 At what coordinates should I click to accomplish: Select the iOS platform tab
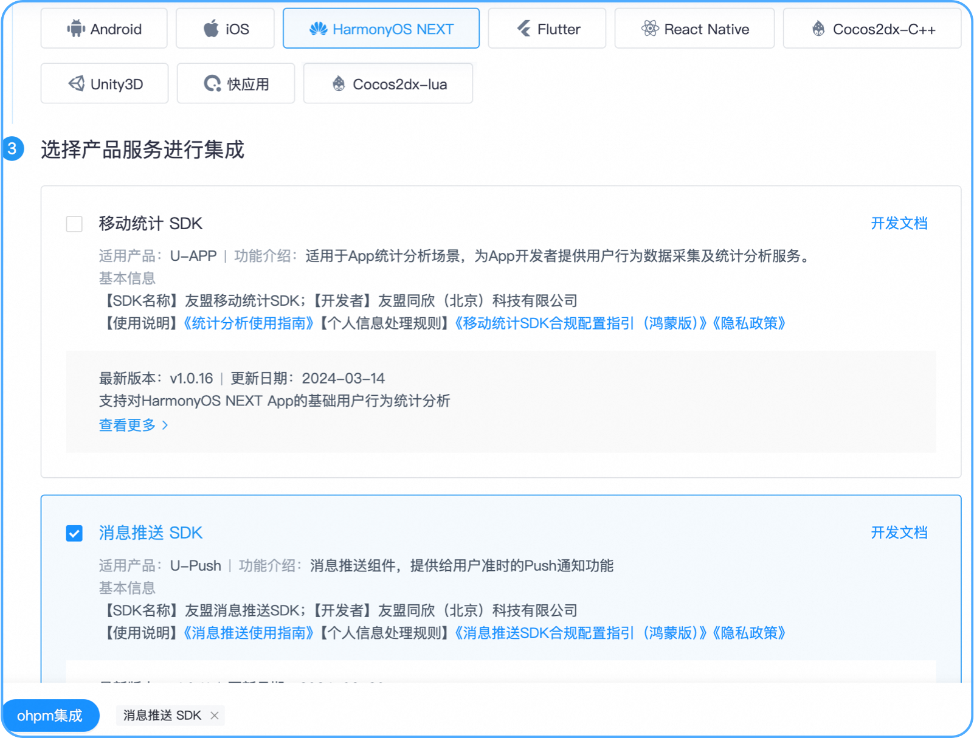[x=225, y=29]
